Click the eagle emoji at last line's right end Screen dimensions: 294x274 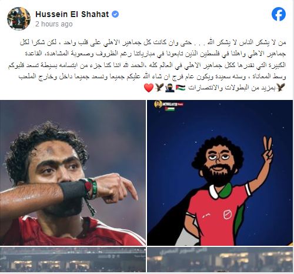point(280,88)
